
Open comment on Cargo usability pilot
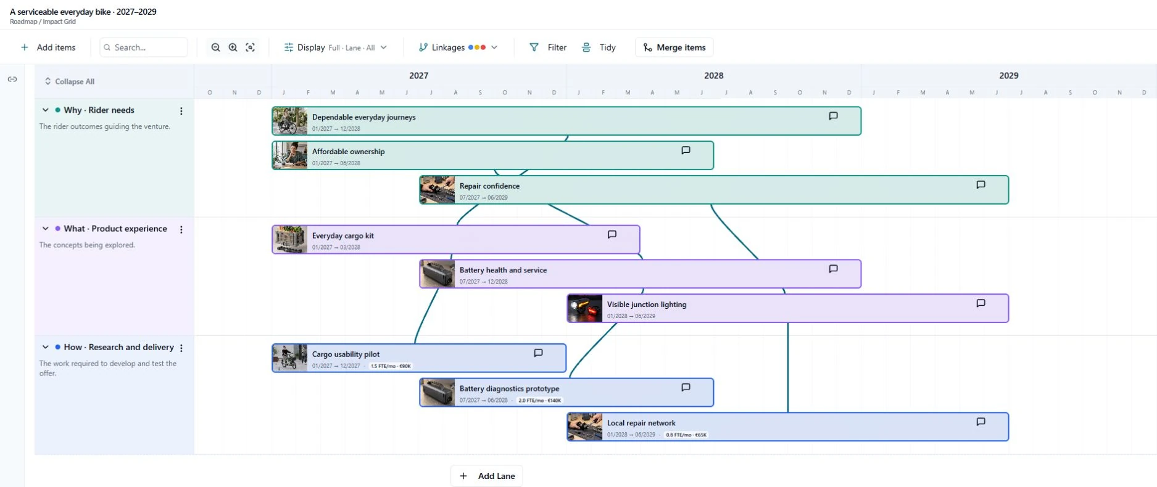538,353
